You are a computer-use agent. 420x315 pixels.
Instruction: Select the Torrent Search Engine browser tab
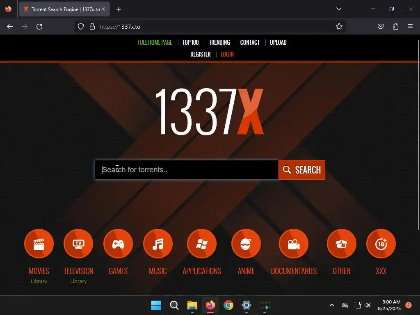coord(64,9)
